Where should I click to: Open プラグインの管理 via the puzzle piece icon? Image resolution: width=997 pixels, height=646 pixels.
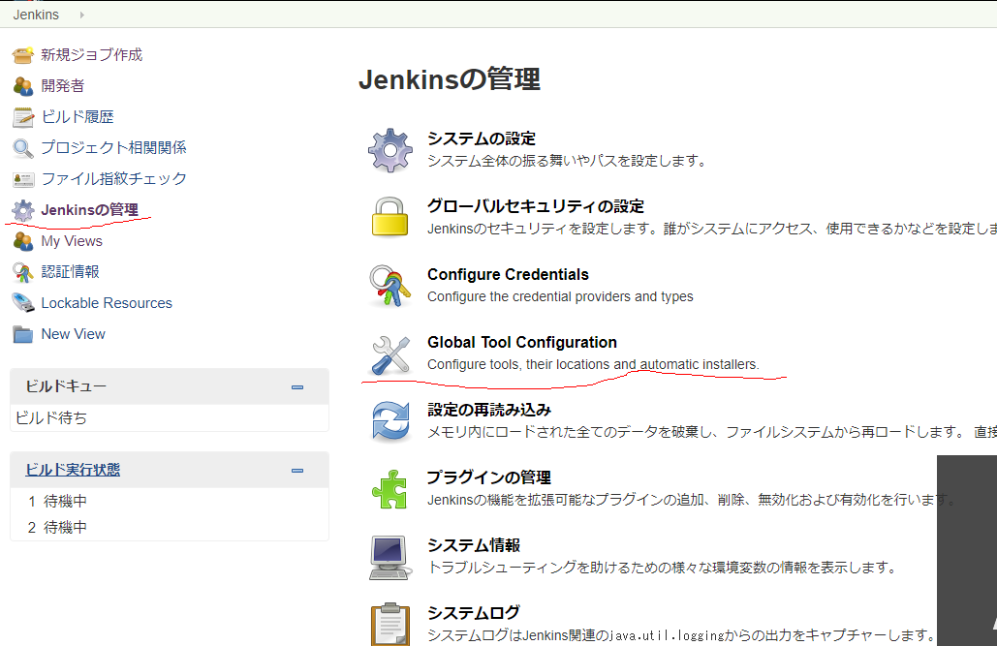point(389,488)
